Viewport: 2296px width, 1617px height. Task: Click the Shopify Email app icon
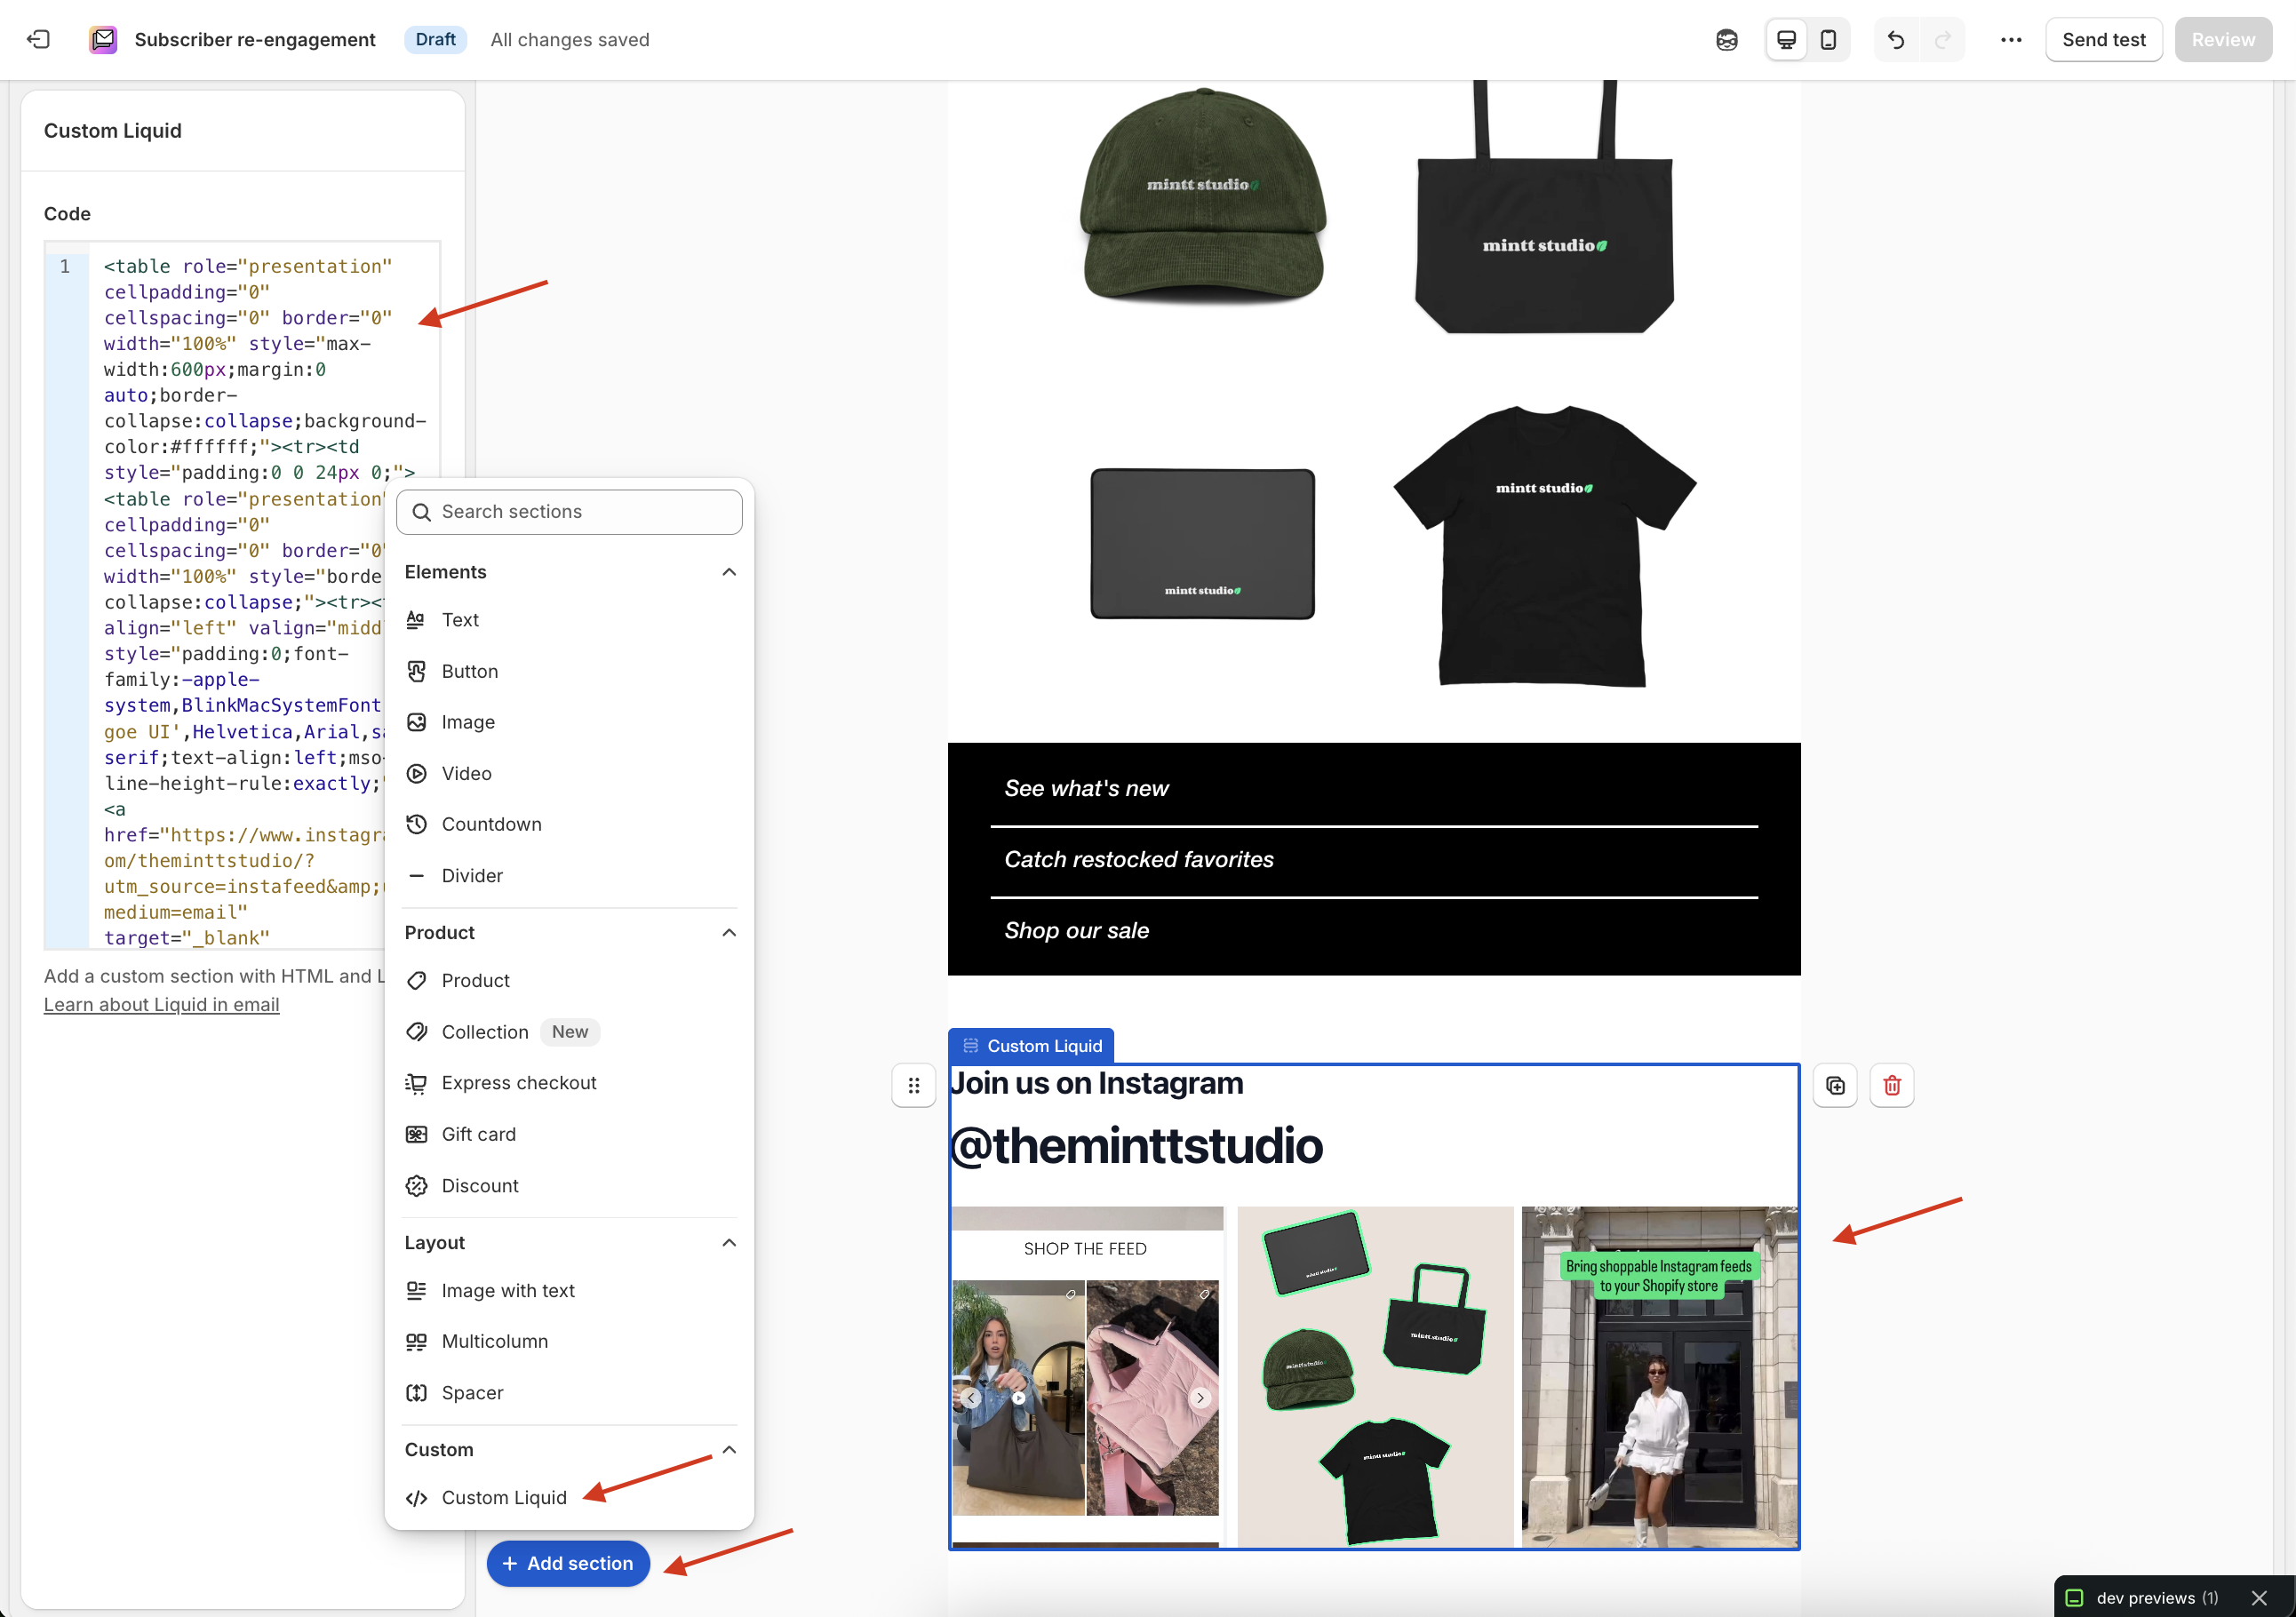[x=103, y=40]
